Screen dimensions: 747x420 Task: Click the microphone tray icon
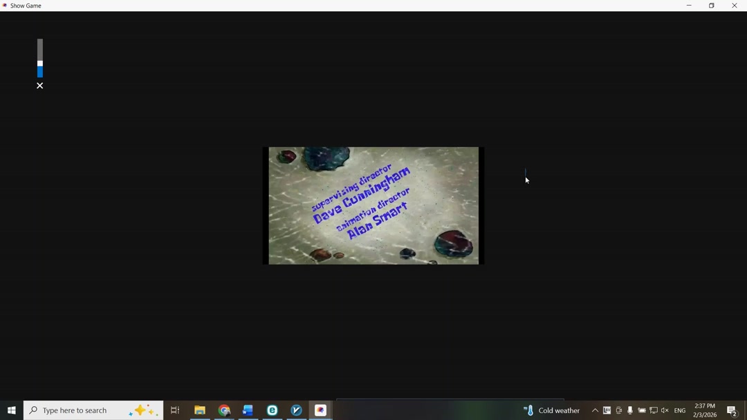(630, 410)
